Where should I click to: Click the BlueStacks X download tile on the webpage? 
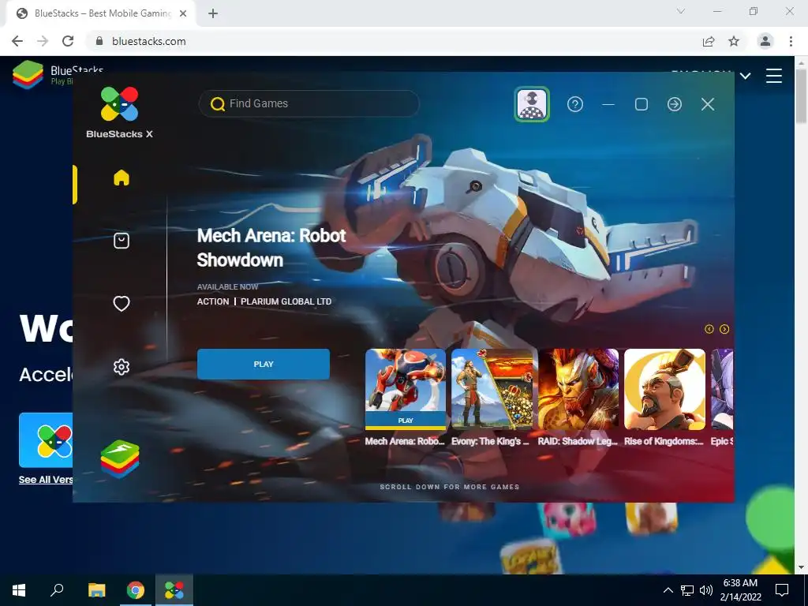coord(46,440)
